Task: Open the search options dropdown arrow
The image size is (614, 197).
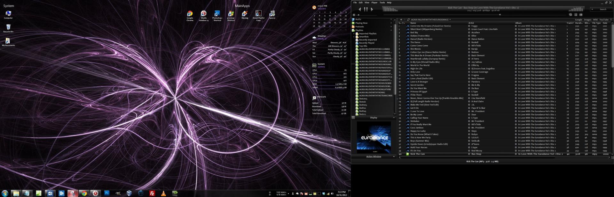Action: pos(593,10)
